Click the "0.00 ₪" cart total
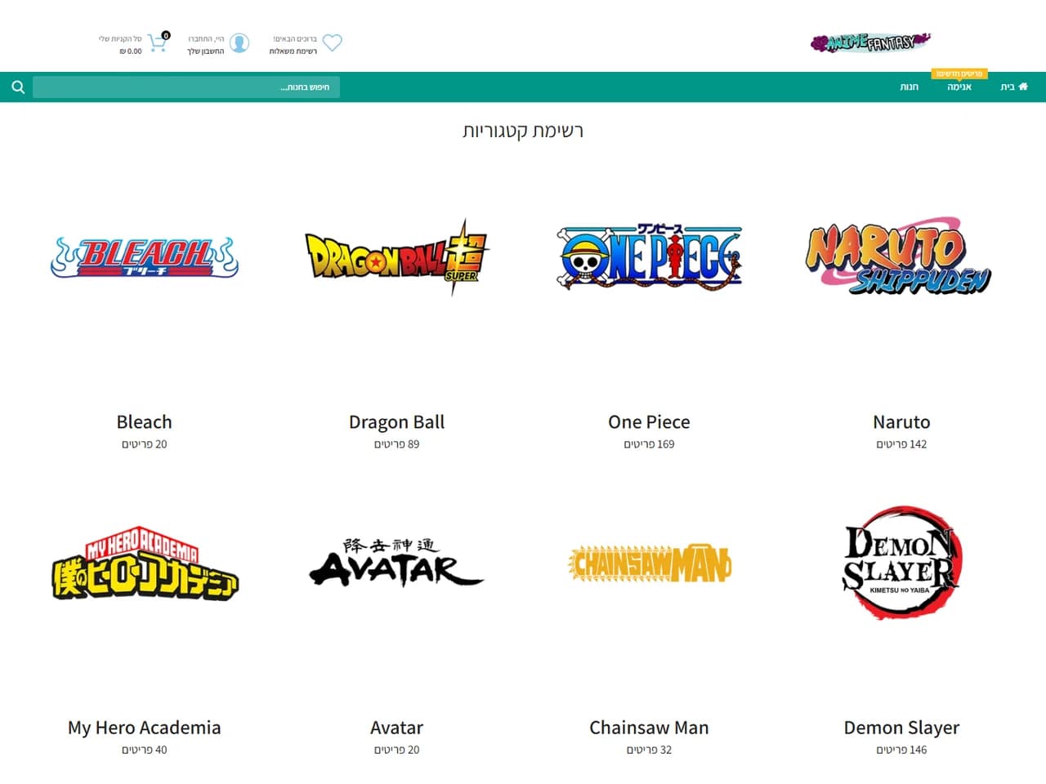This screenshot has height=784, width=1046. point(131,51)
